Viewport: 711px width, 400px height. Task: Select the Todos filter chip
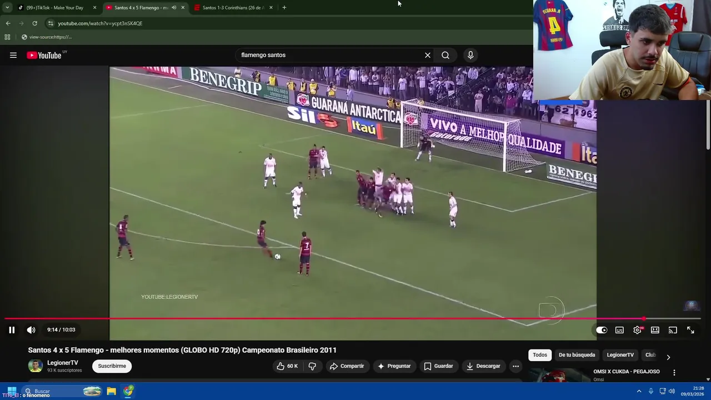(x=540, y=355)
